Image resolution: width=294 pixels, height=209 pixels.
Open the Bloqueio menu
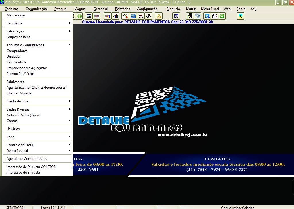coord(173,9)
